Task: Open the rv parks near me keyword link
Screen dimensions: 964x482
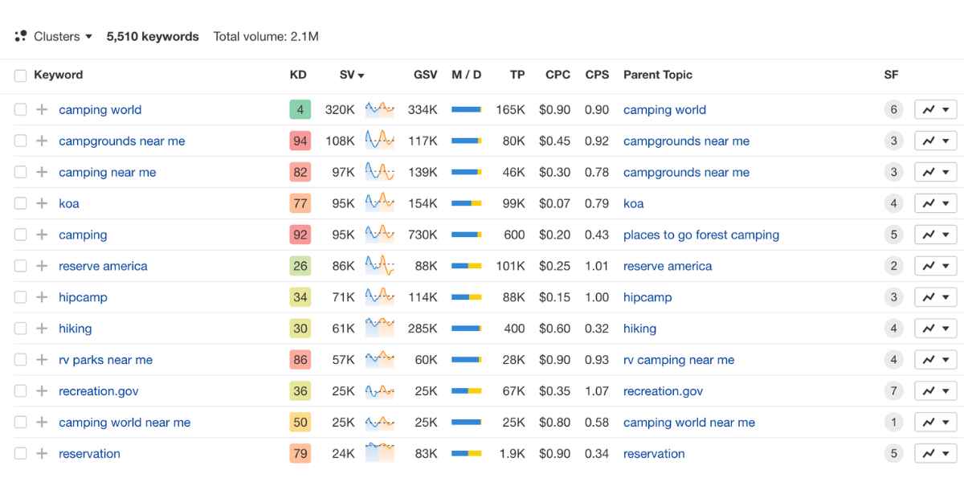Action: tap(106, 361)
